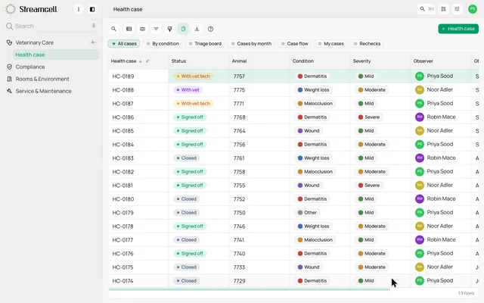Click the sort arrow in Health case header
This screenshot has height=303, width=484.
(x=141, y=61)
